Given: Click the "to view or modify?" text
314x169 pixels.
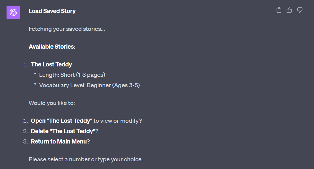Looking at the screenshot, I should [118, 121].
